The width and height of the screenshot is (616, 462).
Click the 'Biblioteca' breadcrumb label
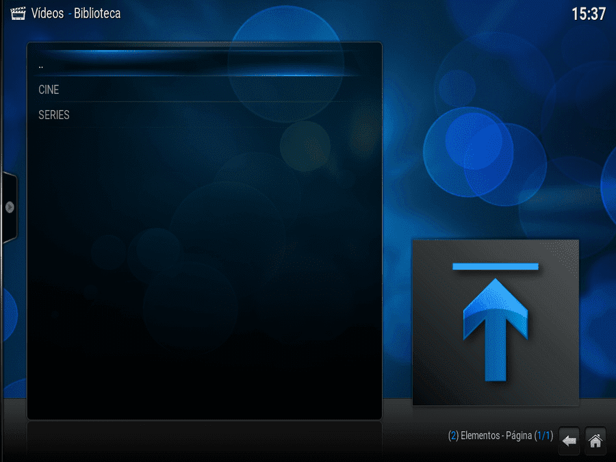(x=97, y=14)
